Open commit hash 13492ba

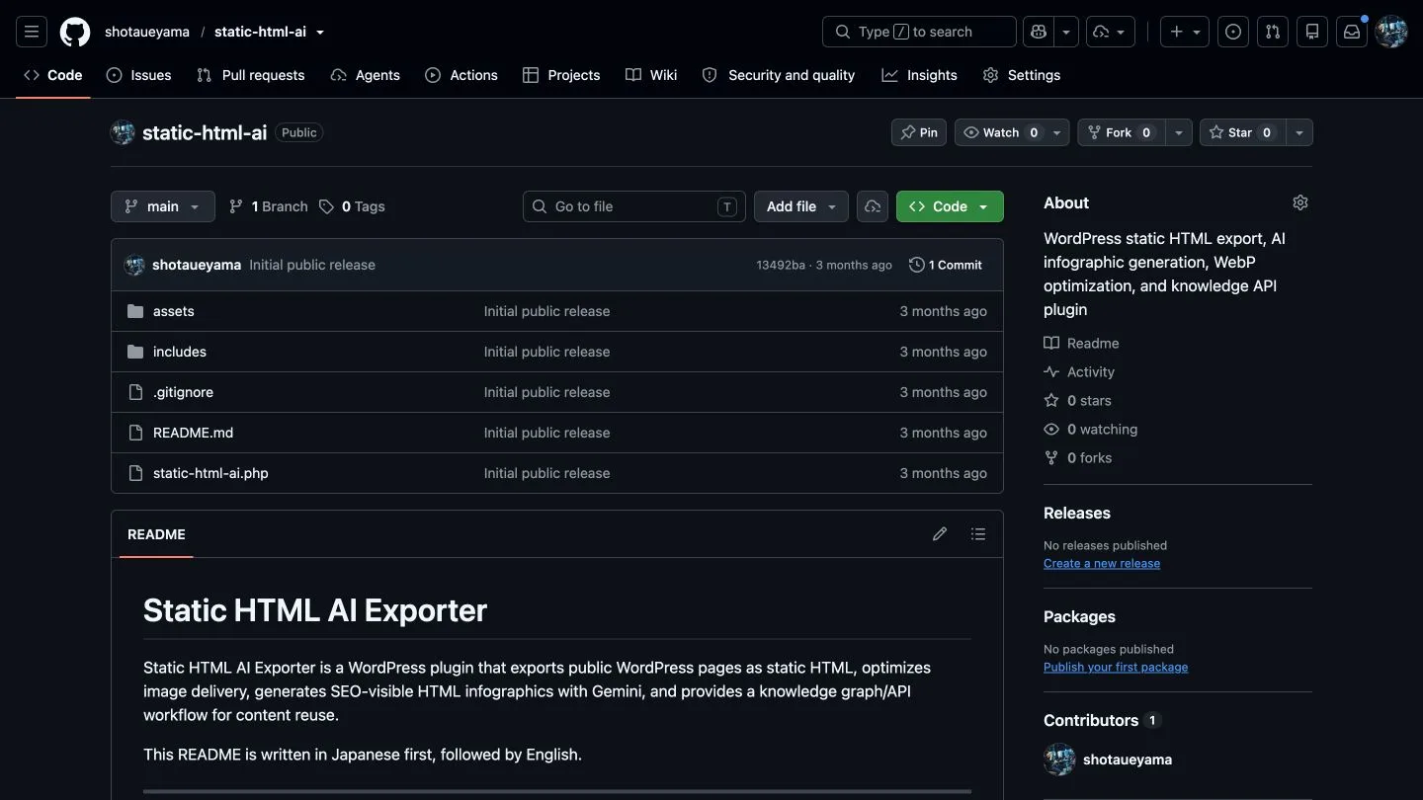pyautogui.click(x=781, y=265)
